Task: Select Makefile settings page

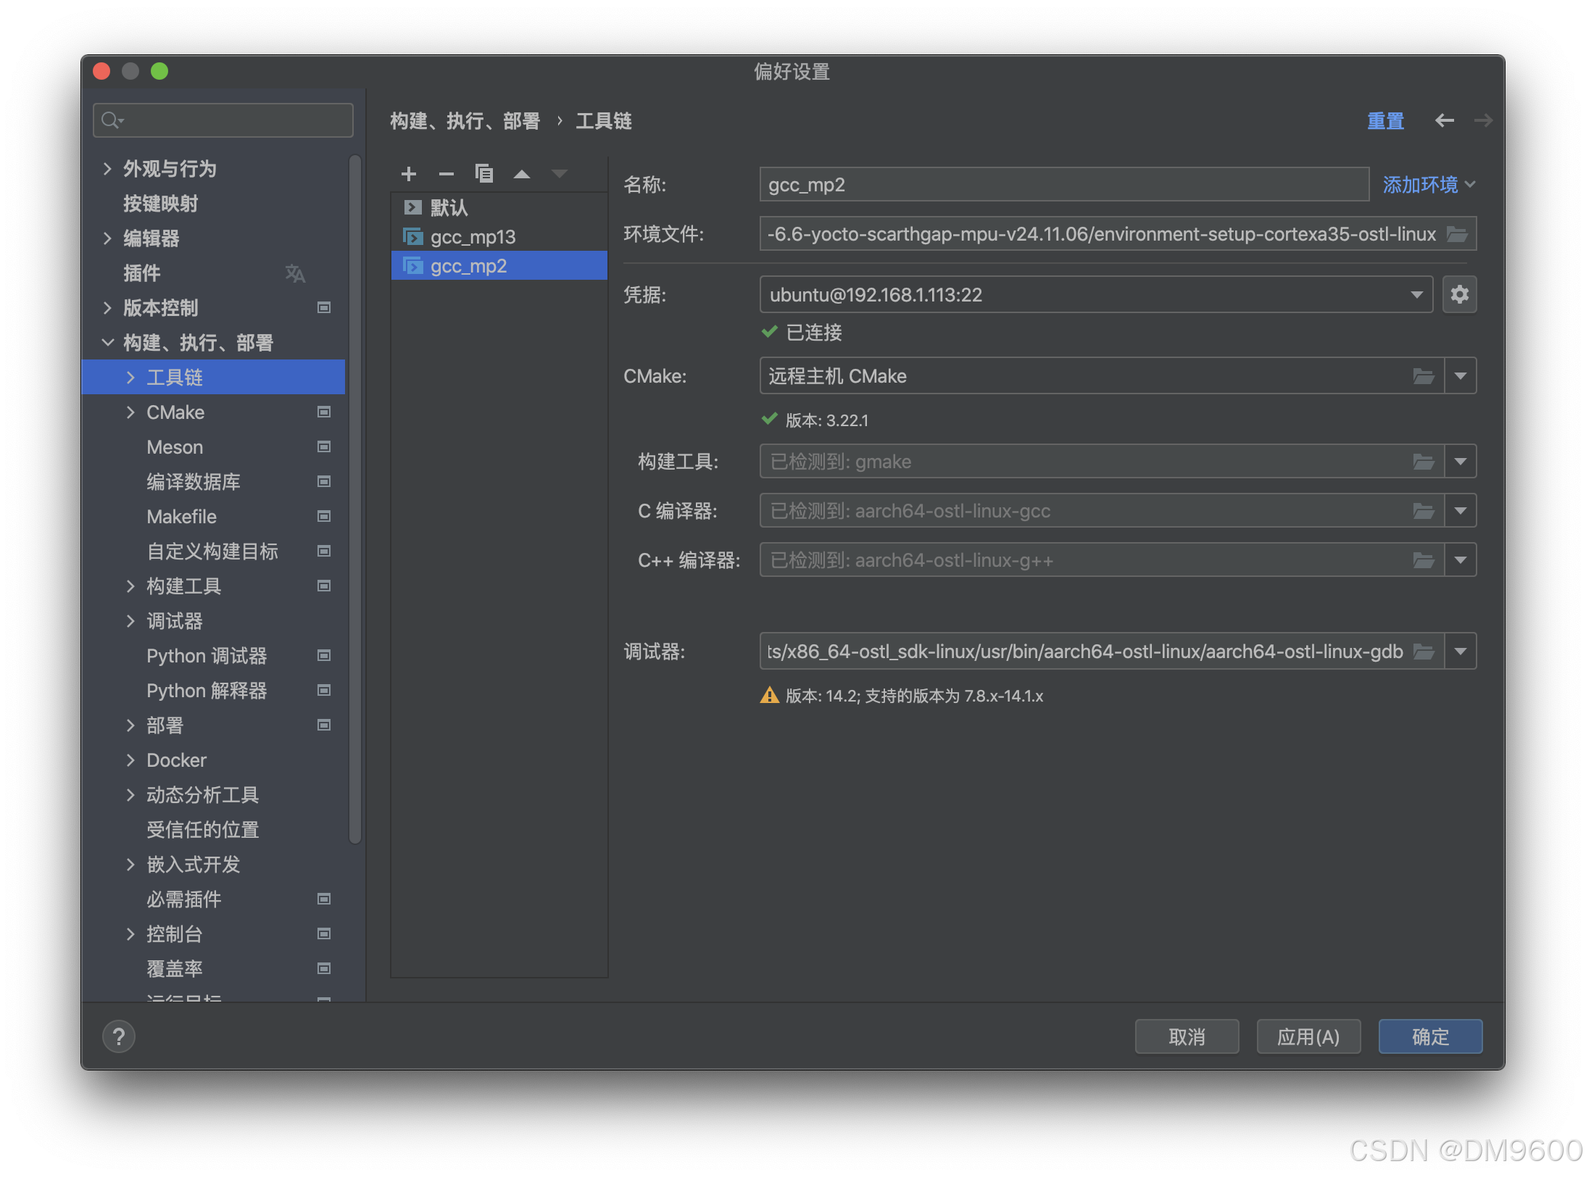Action: pyautogui.click(x=181, y=517)
